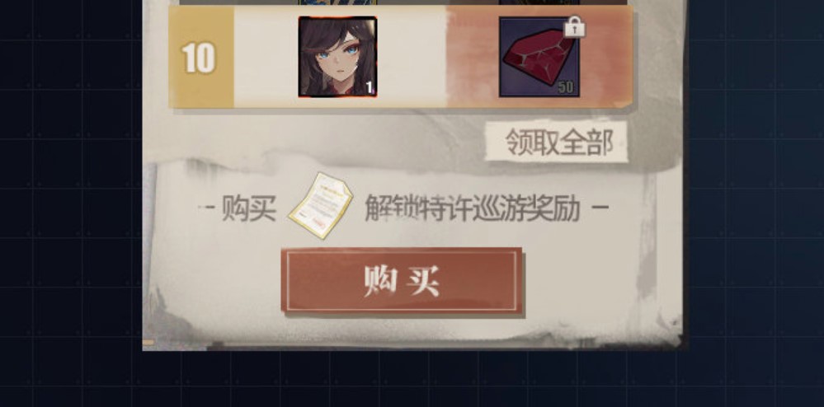
Task: Select the level 10 tier badge
Action: [200, 57]
